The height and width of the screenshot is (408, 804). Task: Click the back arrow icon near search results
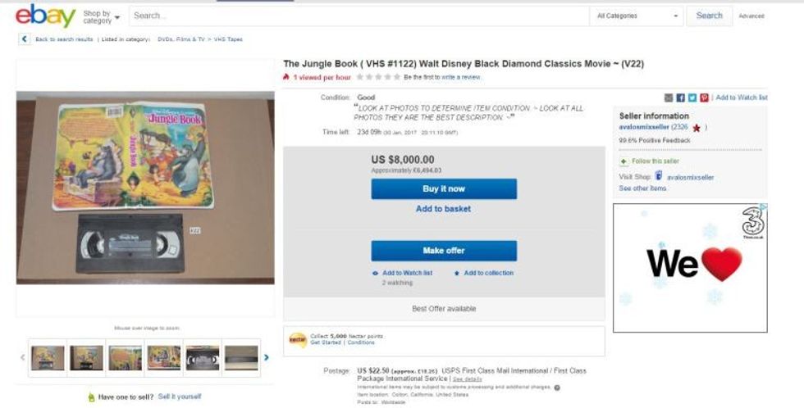[25, 39]
